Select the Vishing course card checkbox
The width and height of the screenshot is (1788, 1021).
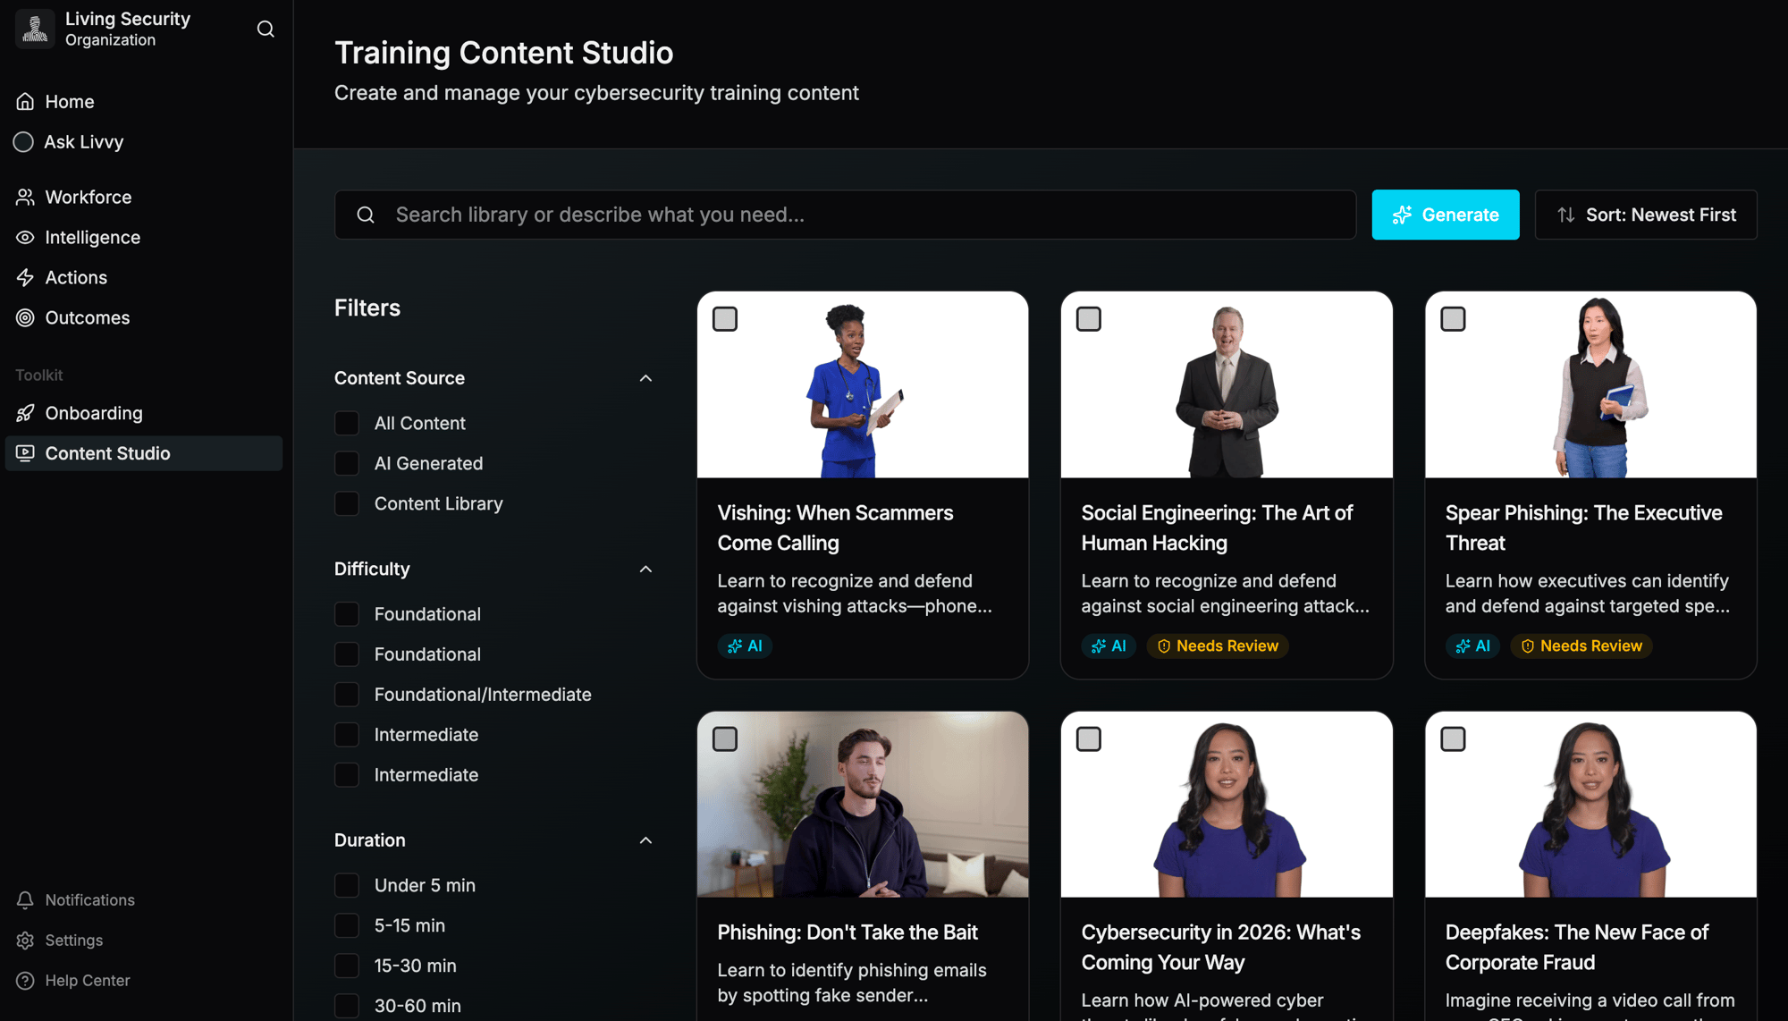coord(725,318)
